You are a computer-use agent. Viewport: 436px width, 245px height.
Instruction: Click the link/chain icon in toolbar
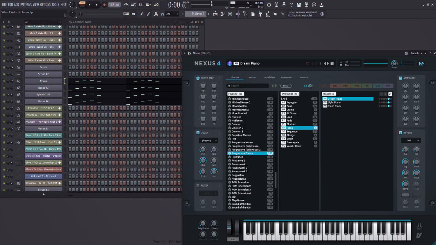(x=149, y=14)
